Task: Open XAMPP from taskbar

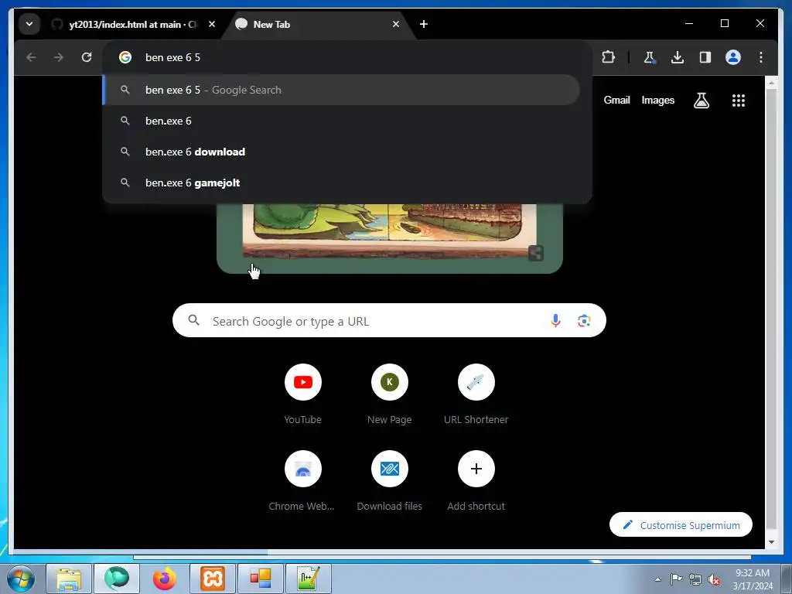Action: point(213,579)
